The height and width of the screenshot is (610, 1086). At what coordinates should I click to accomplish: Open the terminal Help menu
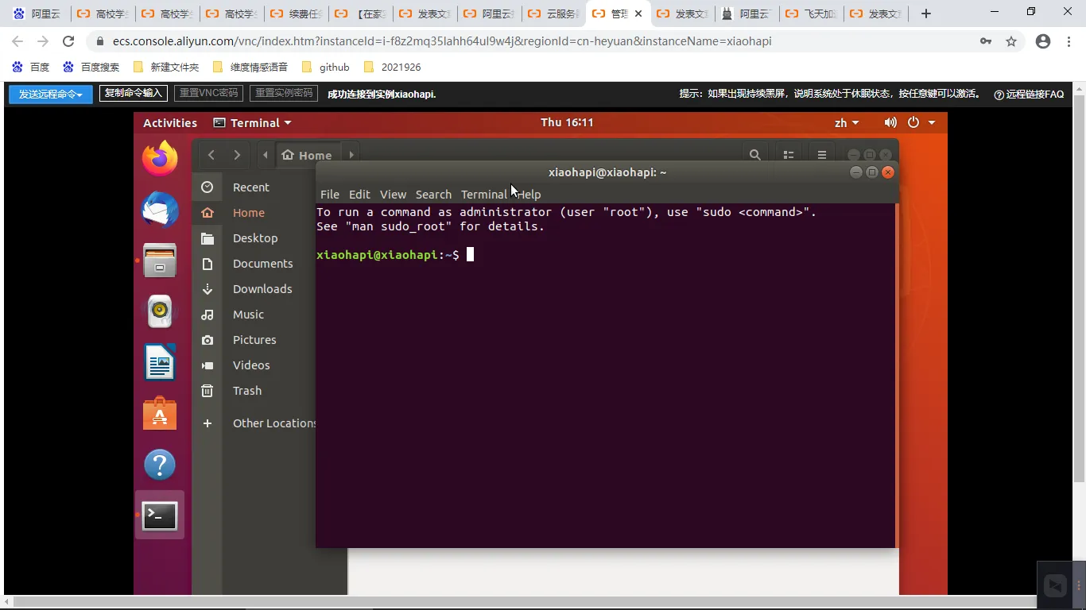(529, 195)
